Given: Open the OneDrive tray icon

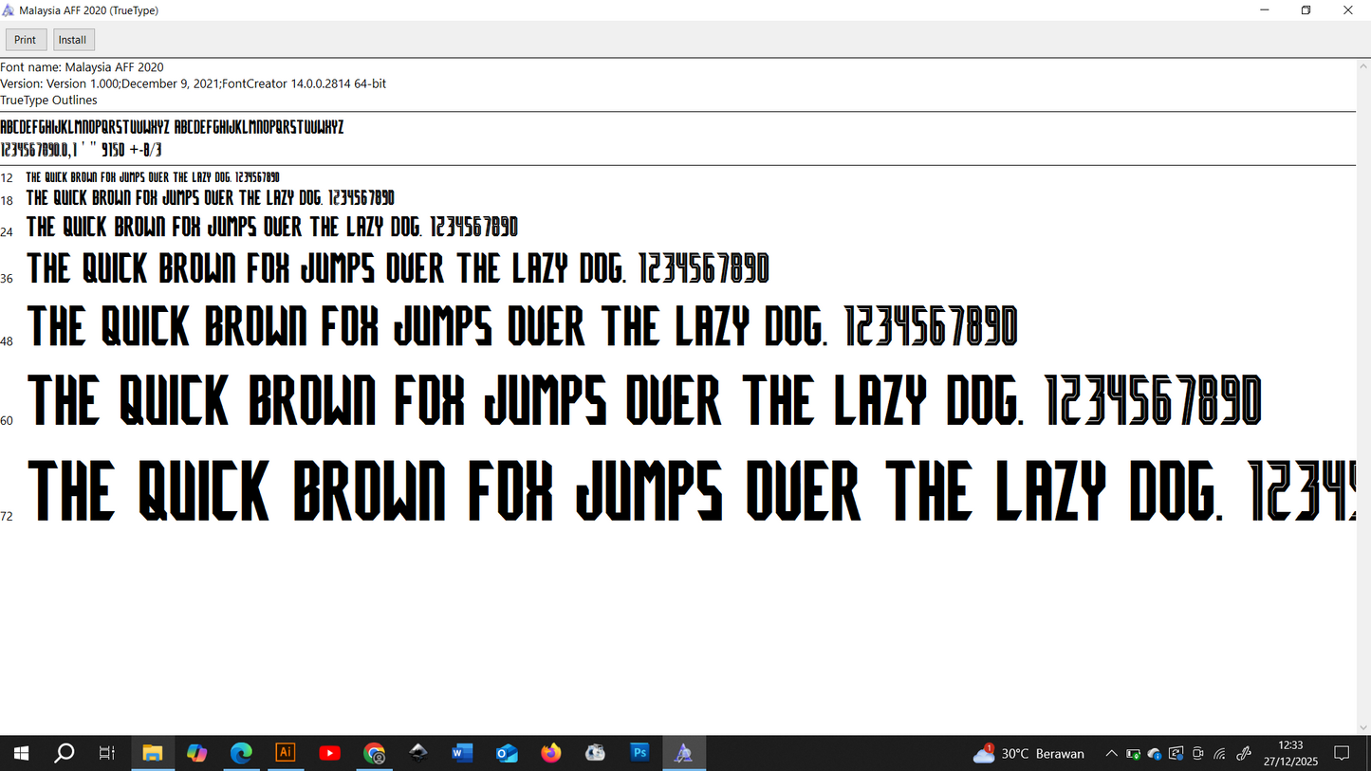Looking at the screenshot, I should [1155, 754].
